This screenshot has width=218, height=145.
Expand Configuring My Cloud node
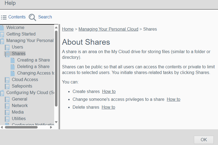click(x=2, y=93)
